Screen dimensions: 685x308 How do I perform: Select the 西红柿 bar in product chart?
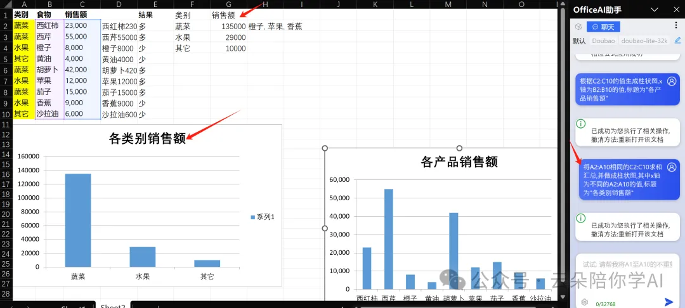tap(367, 268)
